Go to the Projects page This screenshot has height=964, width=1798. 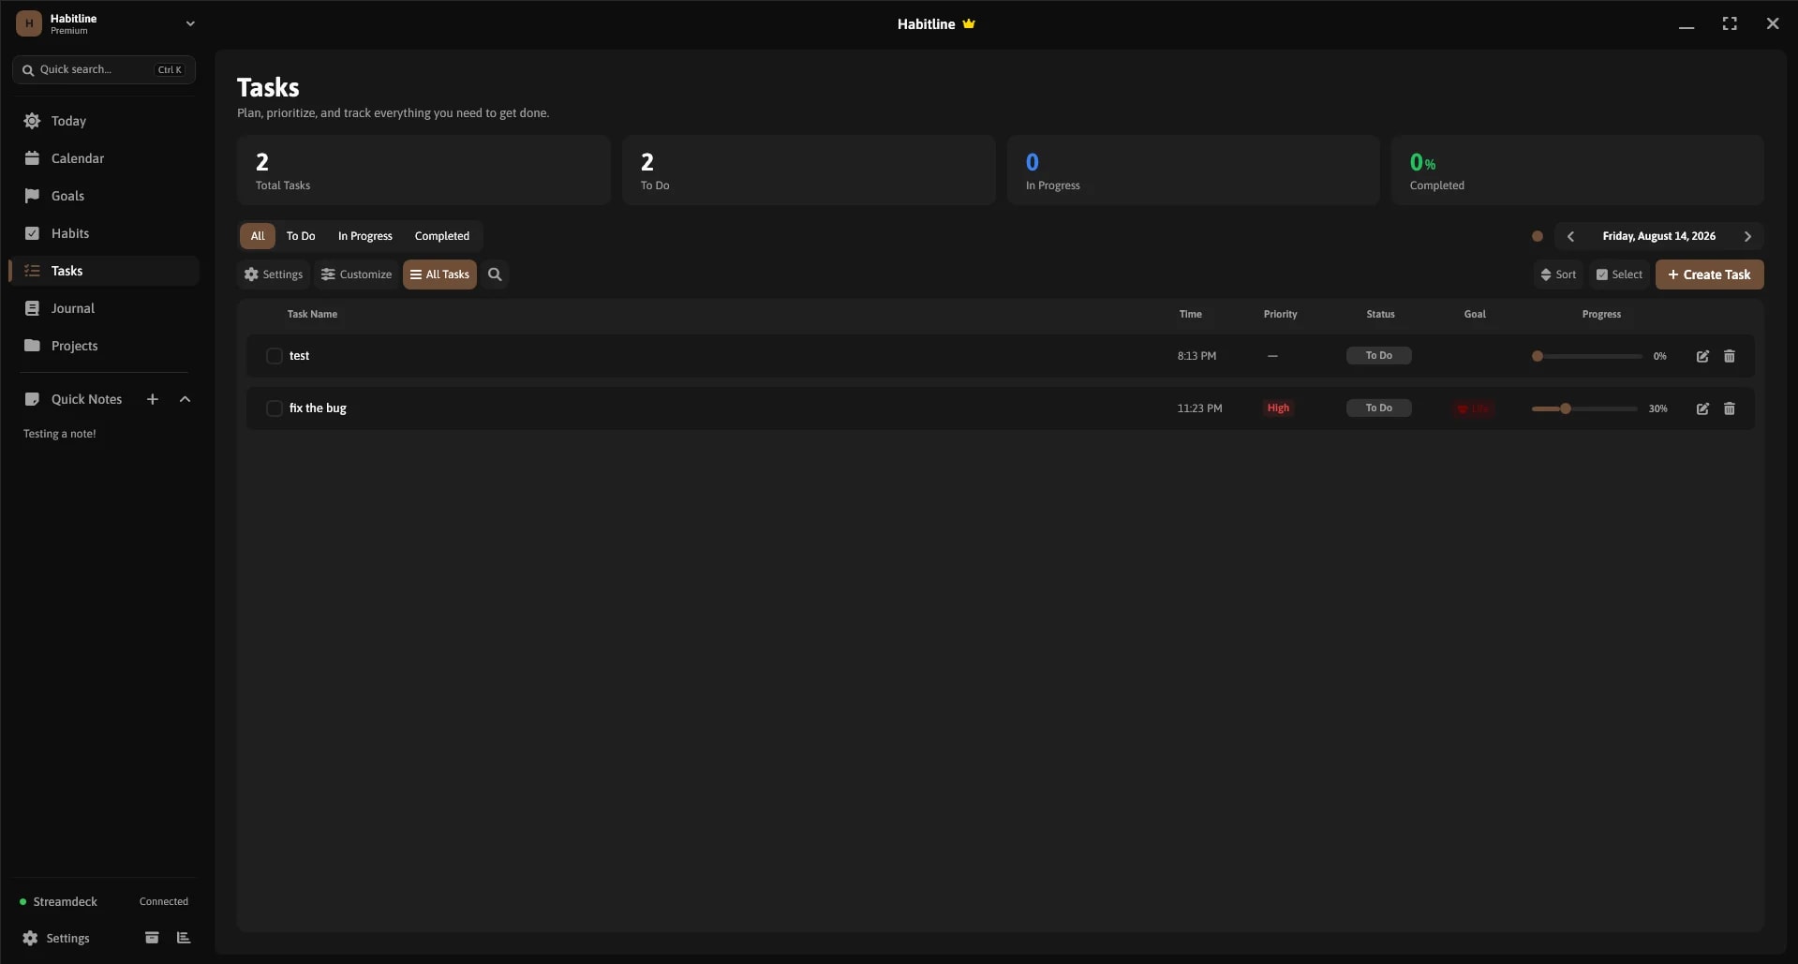tap(104, 346)
